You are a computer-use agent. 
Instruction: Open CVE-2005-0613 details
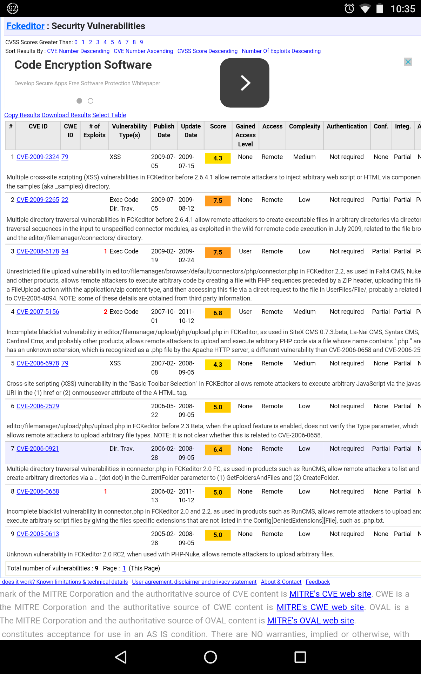click(x=38, y=534)
